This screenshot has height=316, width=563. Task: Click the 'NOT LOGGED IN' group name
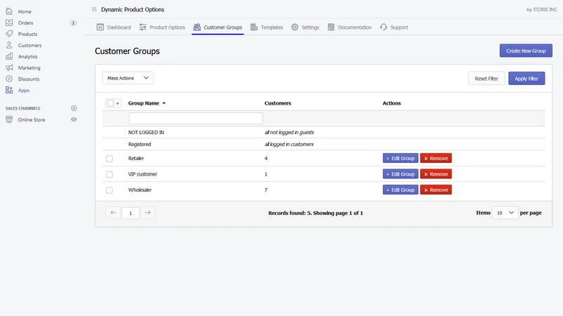pos(146,132)
